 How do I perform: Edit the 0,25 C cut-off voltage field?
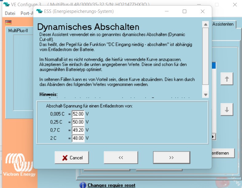coord(78,122)
